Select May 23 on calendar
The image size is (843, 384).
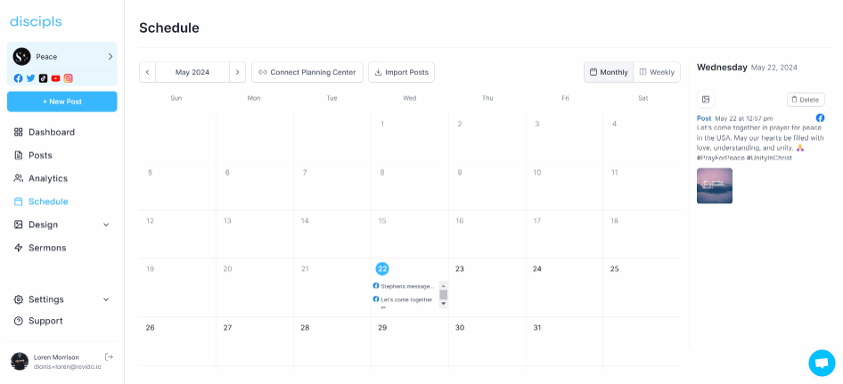[x=460, y=269]
